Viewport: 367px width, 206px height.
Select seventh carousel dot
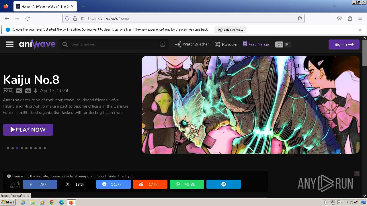(36, 148)
